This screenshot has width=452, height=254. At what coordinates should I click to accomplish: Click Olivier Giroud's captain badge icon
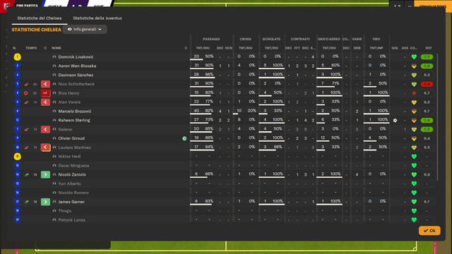click(184, 138)
